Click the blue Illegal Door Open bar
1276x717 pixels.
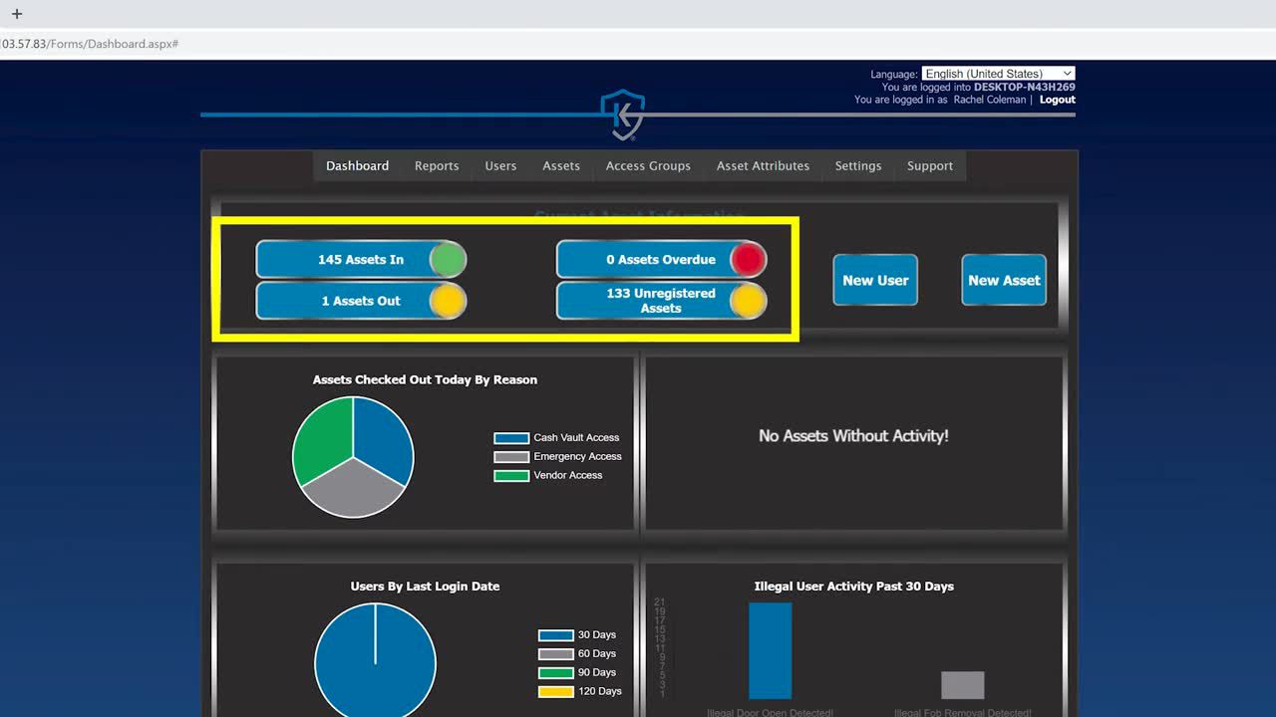click(x=770, y=652)
